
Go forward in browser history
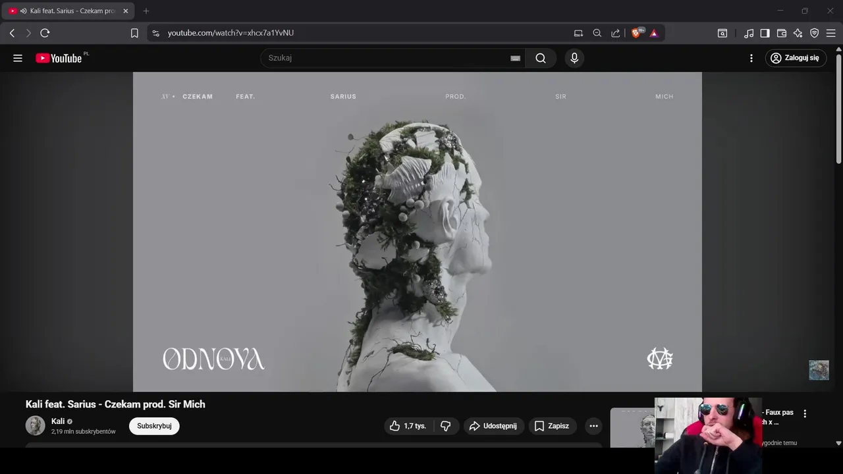pyautogui.click(x=28, y=33)
